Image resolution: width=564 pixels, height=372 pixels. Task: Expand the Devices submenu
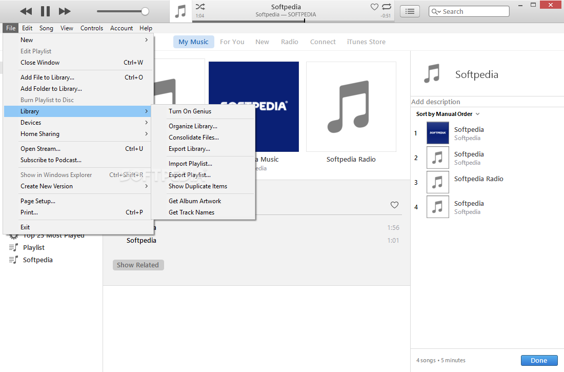tap(78, 123)
